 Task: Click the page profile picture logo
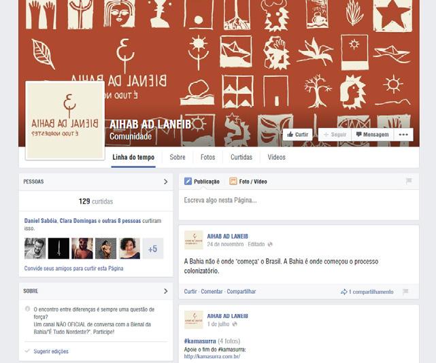pos(65,120)
